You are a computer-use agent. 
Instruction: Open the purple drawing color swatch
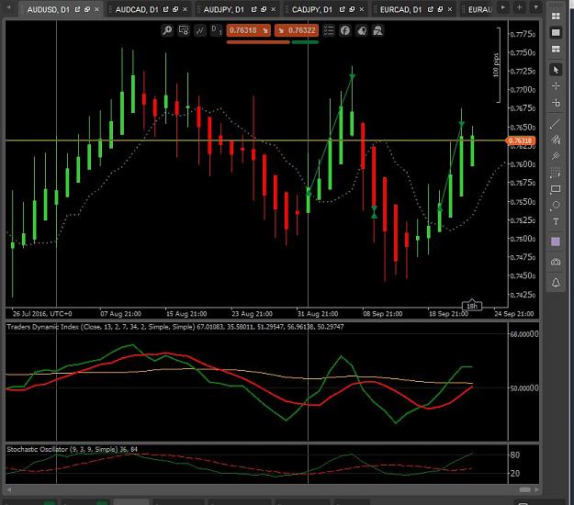[556, 241]
